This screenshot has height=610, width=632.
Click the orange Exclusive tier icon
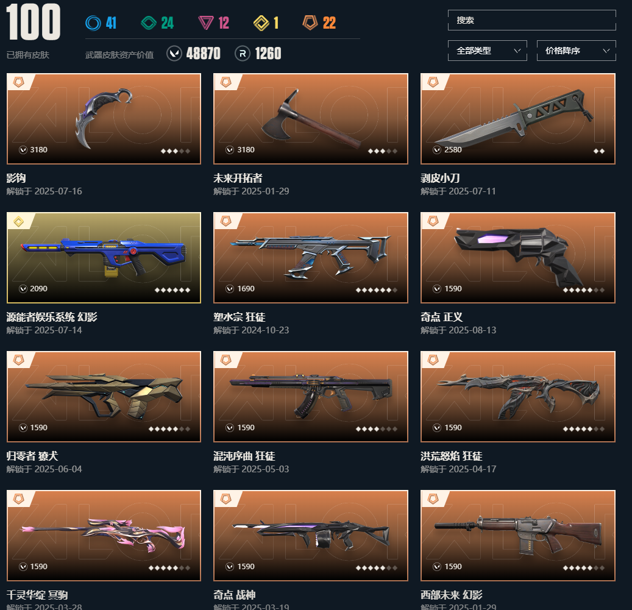(x=310, y=23)
